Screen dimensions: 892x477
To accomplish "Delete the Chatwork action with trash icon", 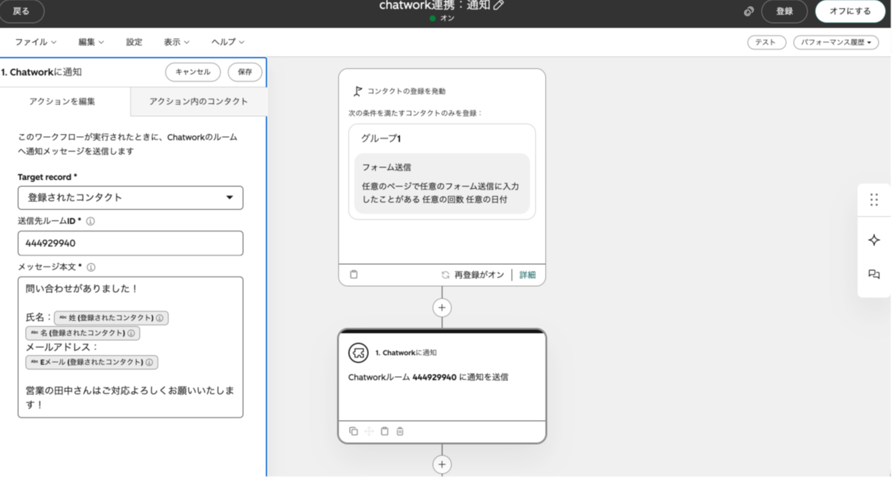I will point(400,431).
